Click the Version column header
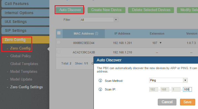This screenshot has width=198, height=109. (192, 33)
